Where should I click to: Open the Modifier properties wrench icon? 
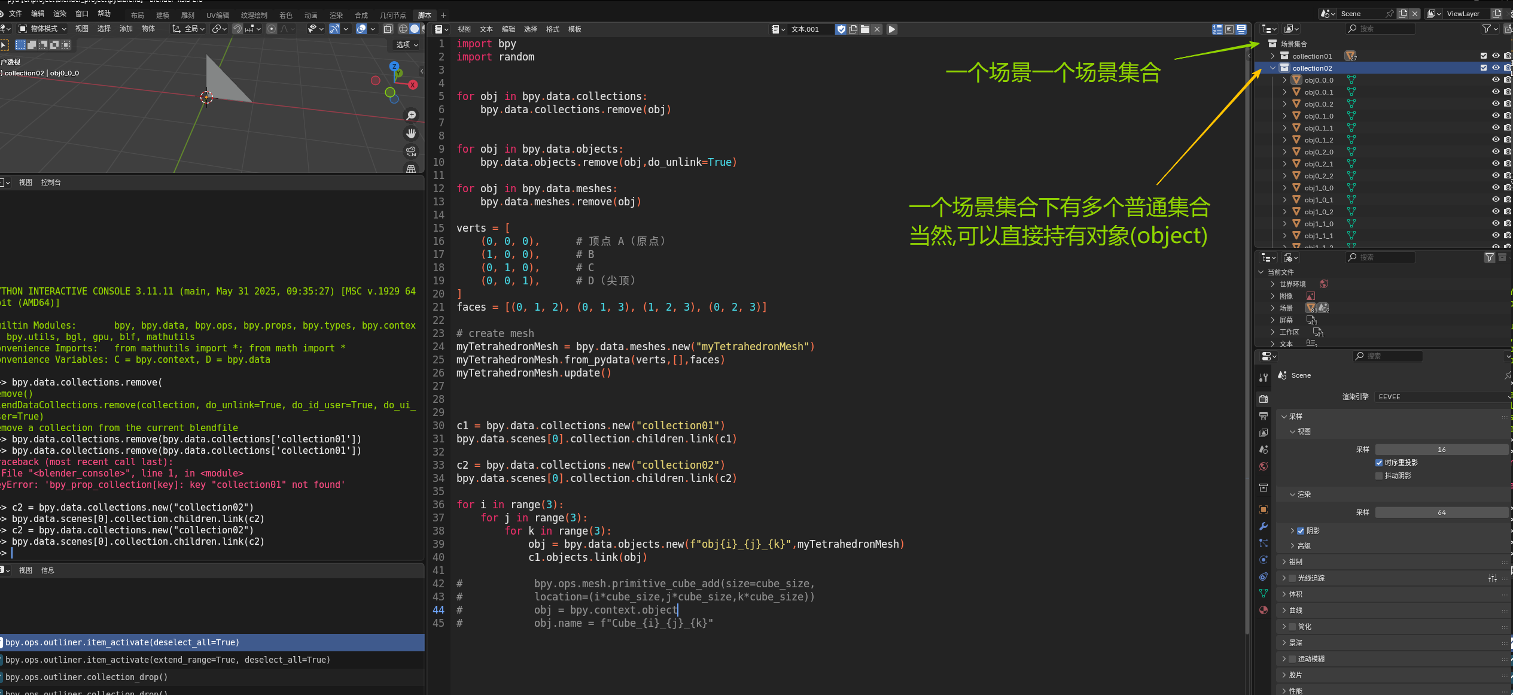point(1264,527)
